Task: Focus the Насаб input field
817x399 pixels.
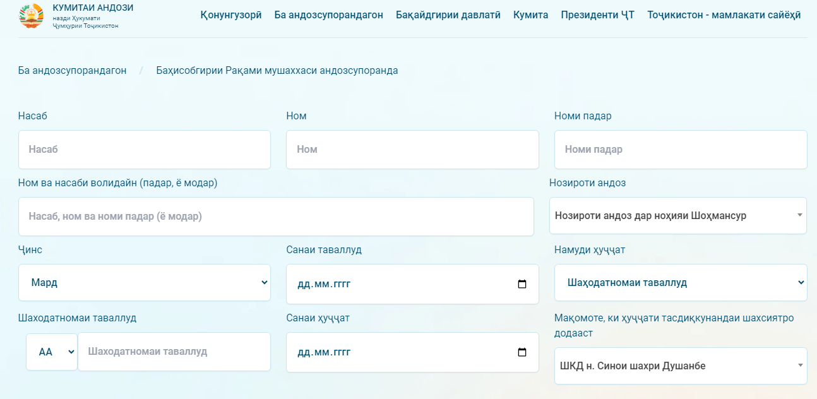Action: [144, 150]
